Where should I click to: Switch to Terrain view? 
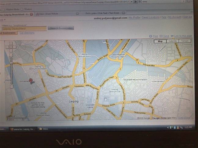[185, 41]
